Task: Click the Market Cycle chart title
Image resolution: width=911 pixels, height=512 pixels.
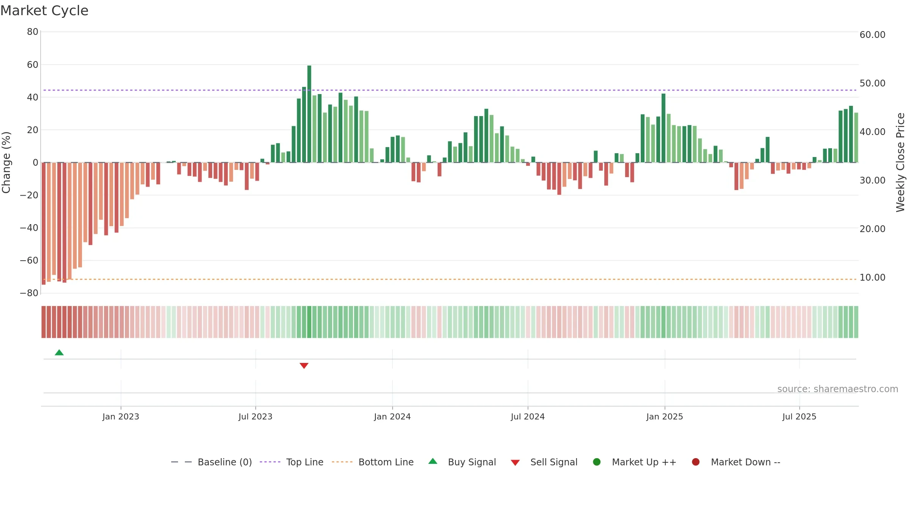Action: (44, 11)
